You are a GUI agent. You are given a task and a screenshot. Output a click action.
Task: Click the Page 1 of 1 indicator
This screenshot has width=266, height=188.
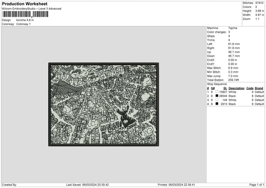(256, 184)
